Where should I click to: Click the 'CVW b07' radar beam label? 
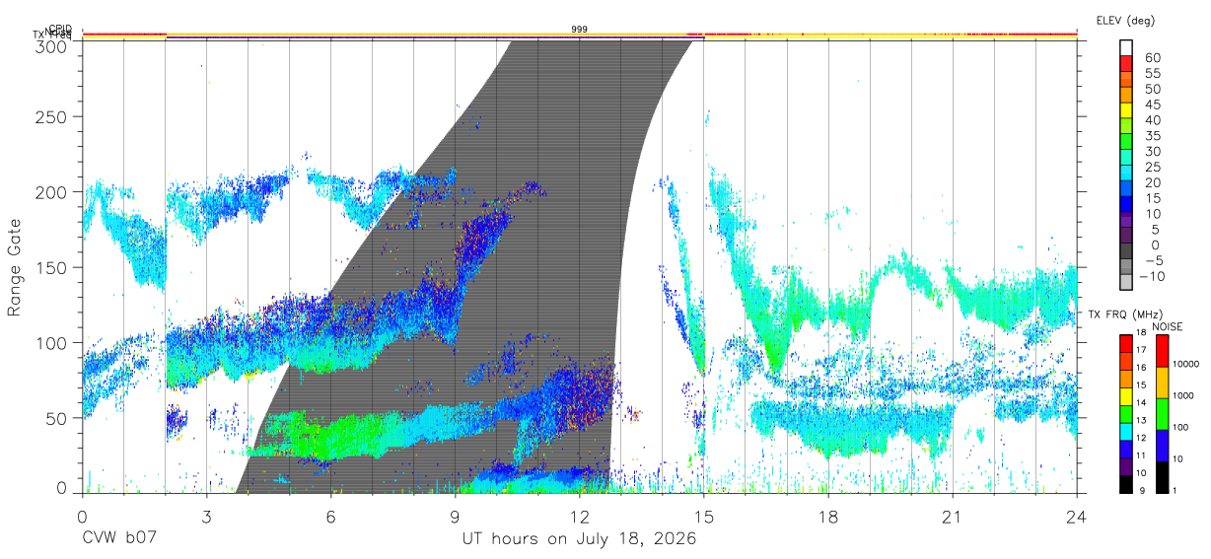pyautogui.click(x=118, y=539)
